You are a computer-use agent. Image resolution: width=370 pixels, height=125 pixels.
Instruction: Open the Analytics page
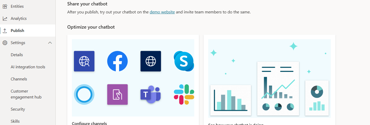[x=19, y=19]
